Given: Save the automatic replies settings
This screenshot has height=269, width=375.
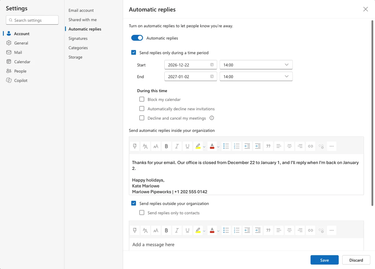Looking at the screenshot, I should pyautogui.click(x=324, y=260).
